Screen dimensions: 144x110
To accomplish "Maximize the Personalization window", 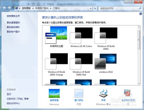I will (x=132, y=2).
